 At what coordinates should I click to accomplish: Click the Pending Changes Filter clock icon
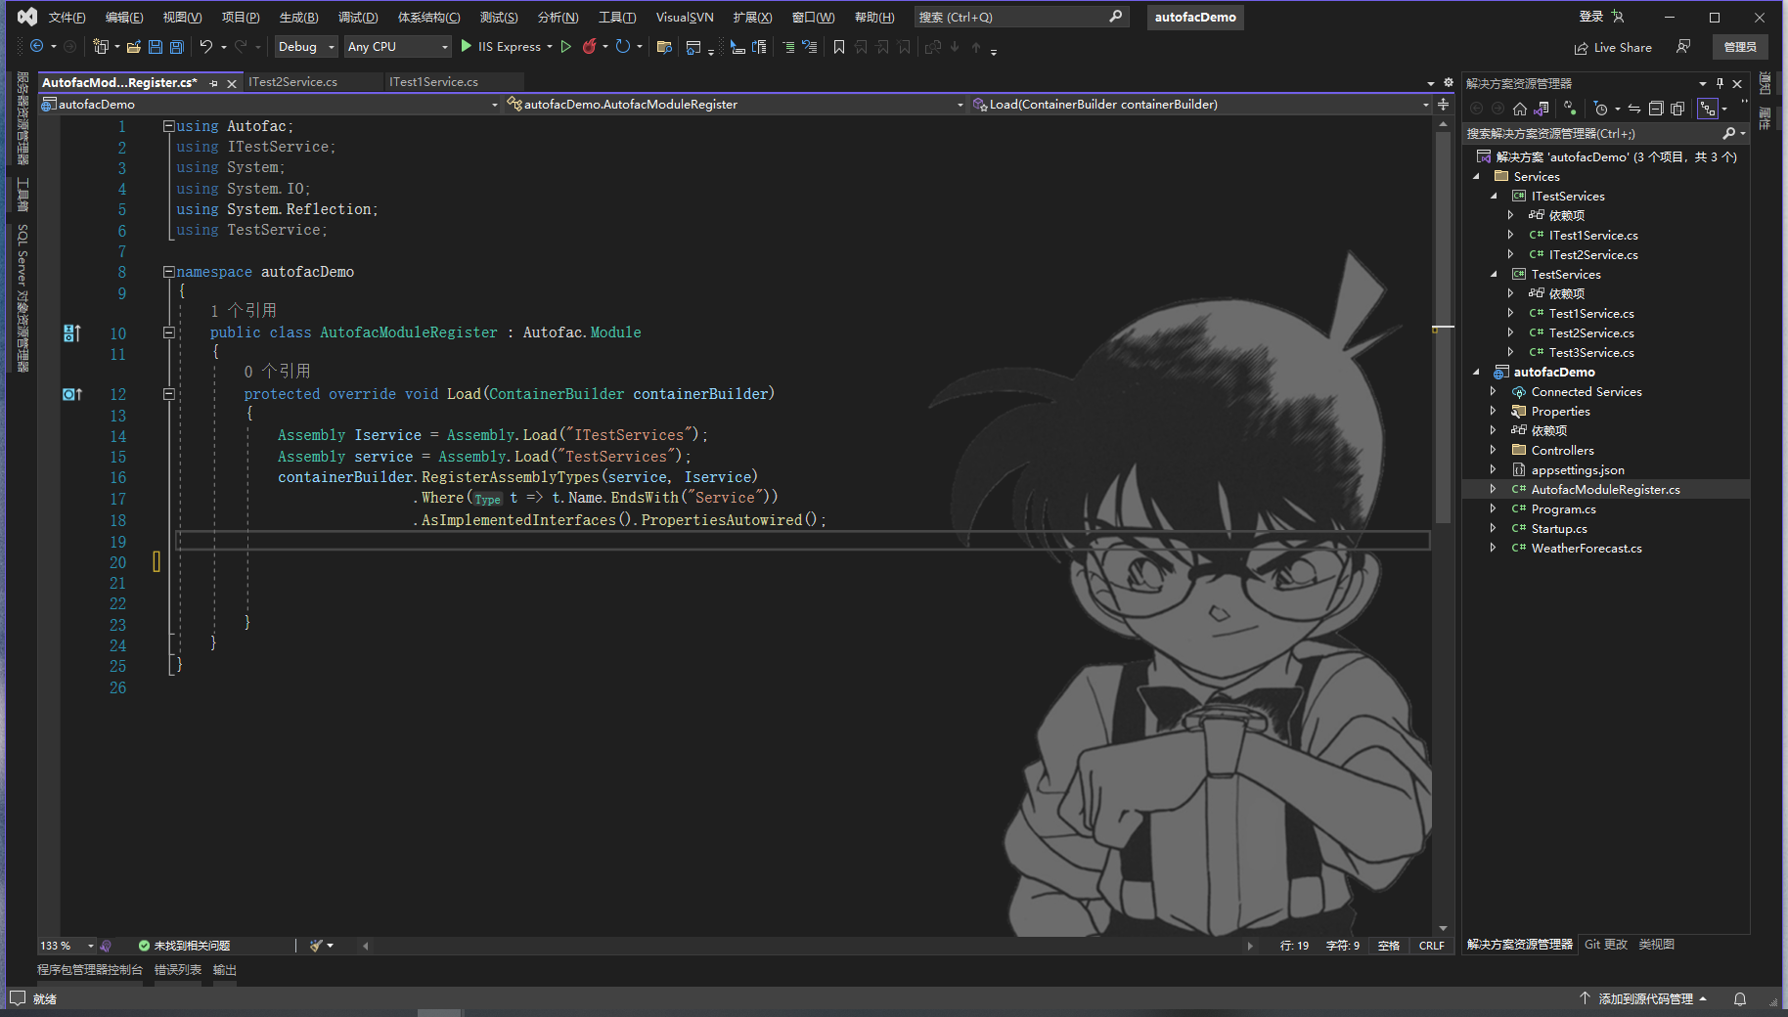pos(1600,109)
